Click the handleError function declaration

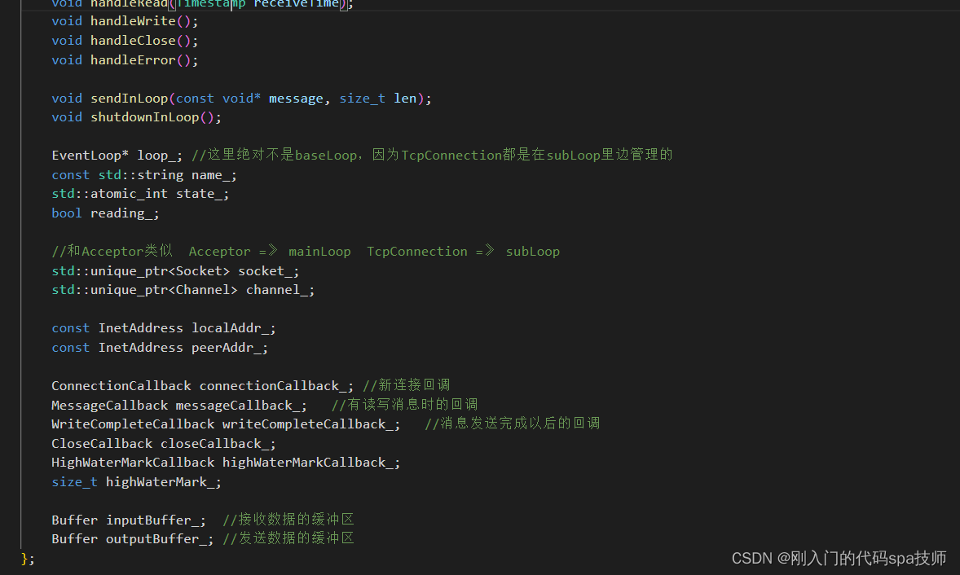[125, 60]
